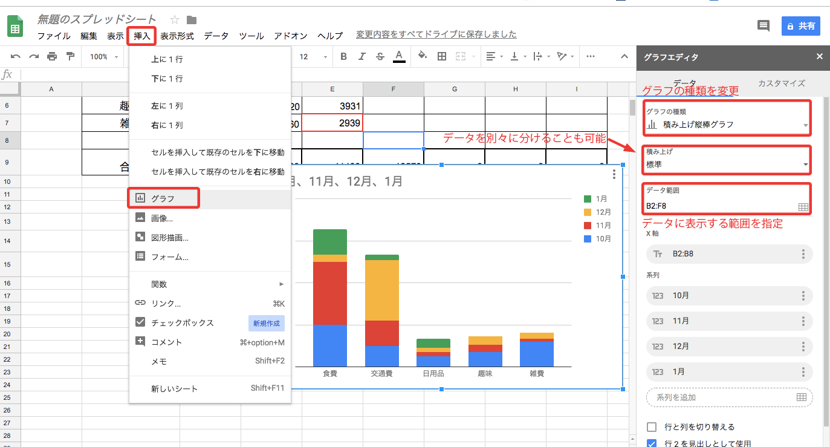Click the fill color bucket icon
The image size is (830, 447).
tap(423, 56)
